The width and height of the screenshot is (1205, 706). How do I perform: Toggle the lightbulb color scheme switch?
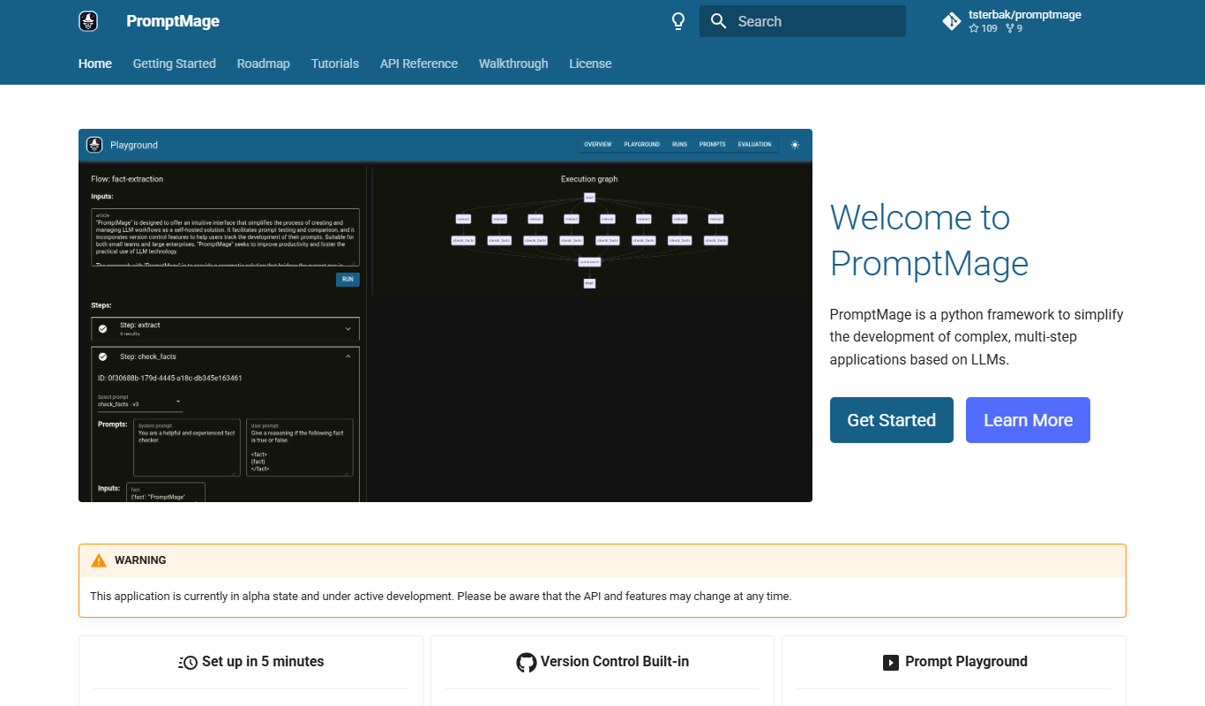(678, 21)
